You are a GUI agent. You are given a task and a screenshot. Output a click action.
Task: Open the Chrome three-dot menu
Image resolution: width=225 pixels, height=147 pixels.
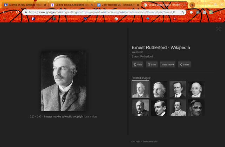220,12
